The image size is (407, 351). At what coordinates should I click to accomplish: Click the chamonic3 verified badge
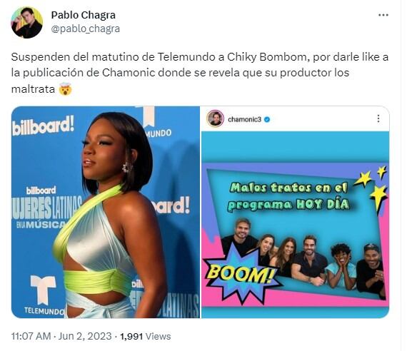click(267, 120)
